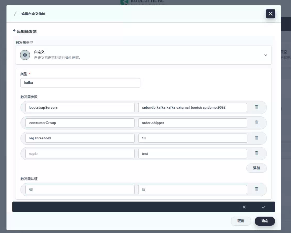Image resolution: width=291 pixels, height=233 pixels.
Task: Delete the consumerGroup parameter row
Action: [257, 122]
